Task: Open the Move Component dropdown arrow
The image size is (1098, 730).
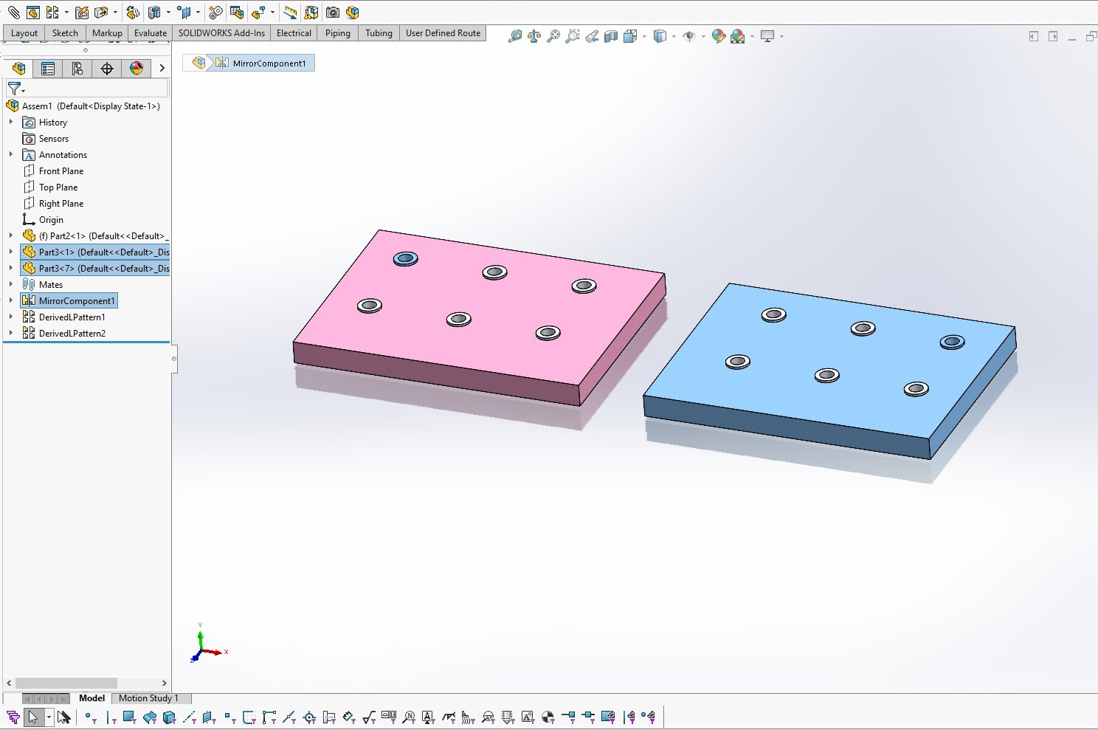Action: tap(115, 13)
